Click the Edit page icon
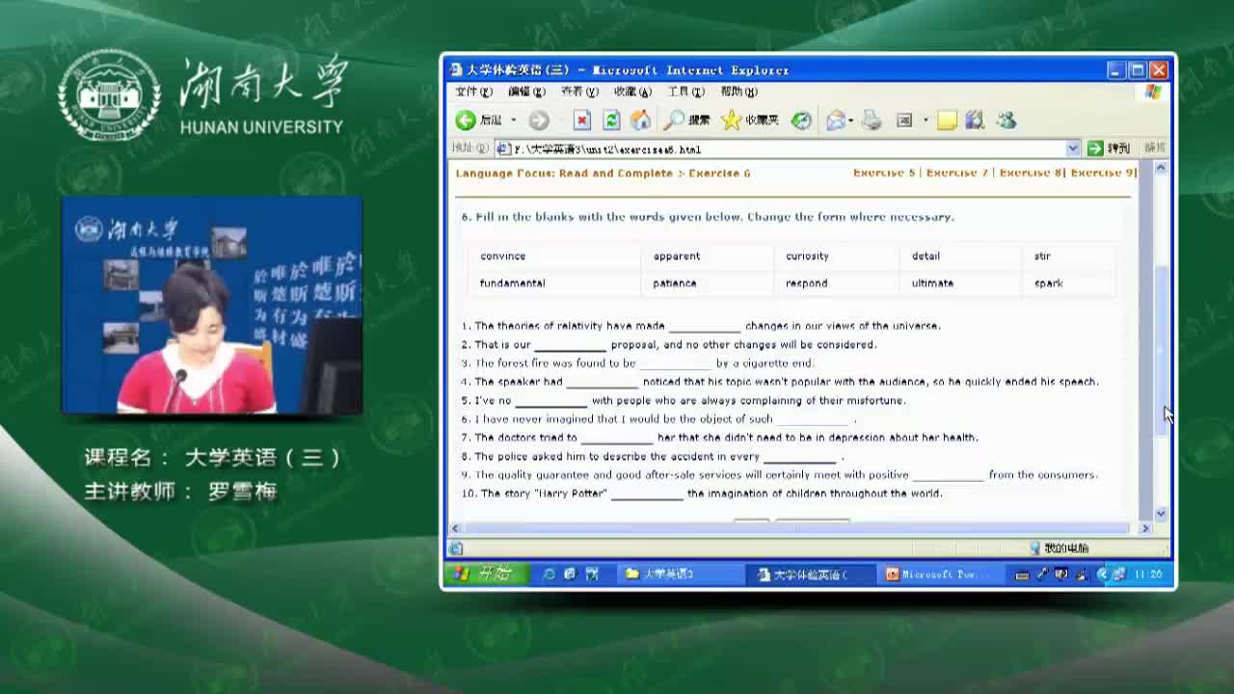This screenshot has width=1234, height=694. pyautogui.click(x=904, y=120)
